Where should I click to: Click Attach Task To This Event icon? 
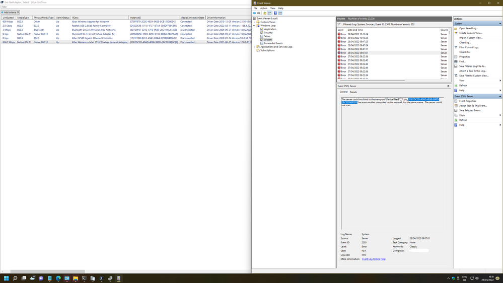tap(456, 106)
